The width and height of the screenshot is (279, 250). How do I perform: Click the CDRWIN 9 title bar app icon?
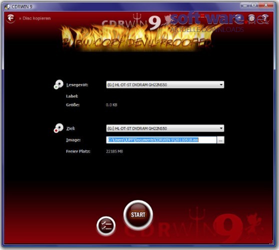click(x=7, y=7)
